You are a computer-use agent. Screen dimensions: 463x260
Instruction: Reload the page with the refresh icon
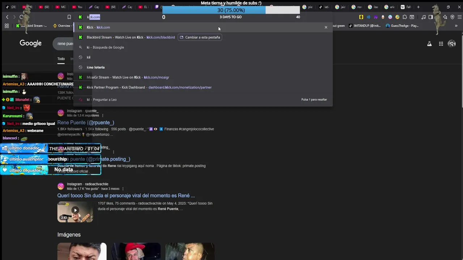[21, 17]
